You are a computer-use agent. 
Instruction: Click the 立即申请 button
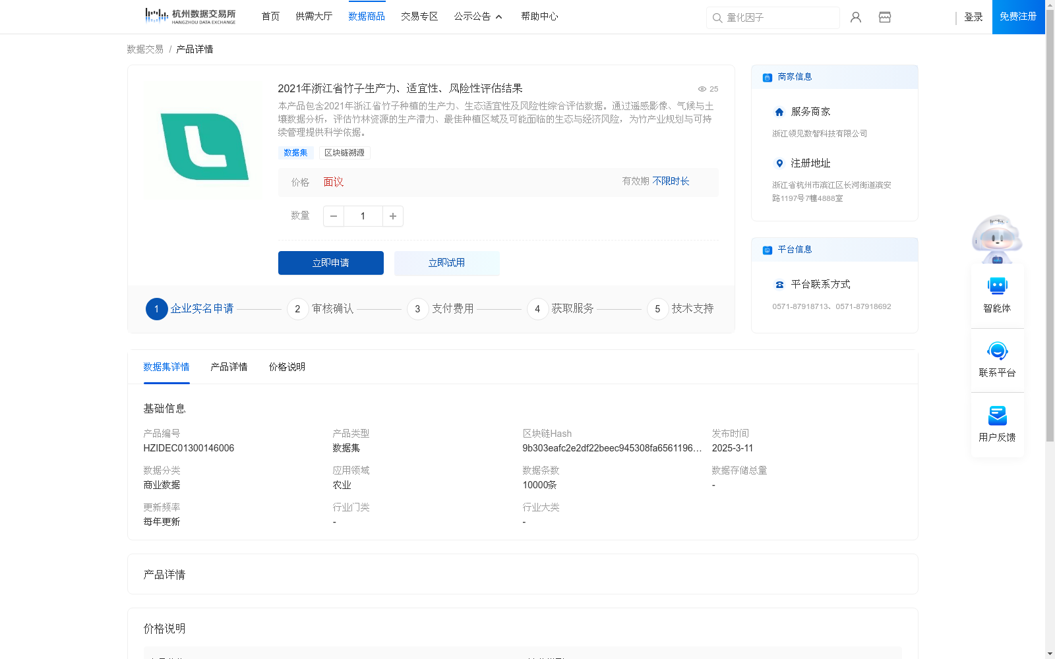tap(331, 263)
